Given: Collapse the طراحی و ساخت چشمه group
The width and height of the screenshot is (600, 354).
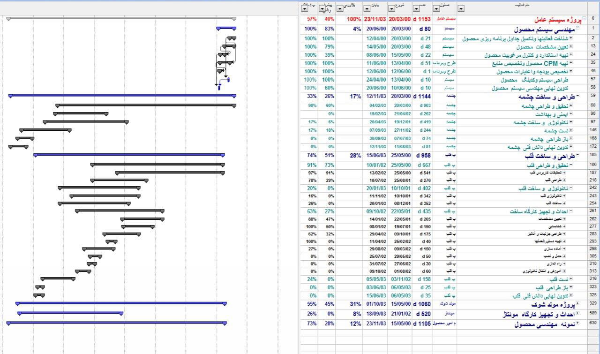Looking at the screenshot, I should (x=577, y=96).
